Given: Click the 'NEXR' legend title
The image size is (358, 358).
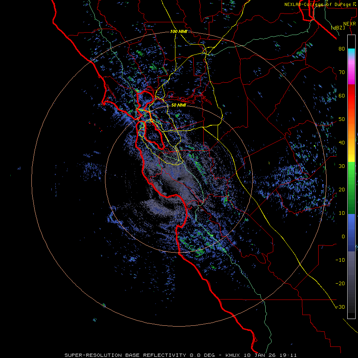Looking at the screenshot, I should click(x=349, y=24).
